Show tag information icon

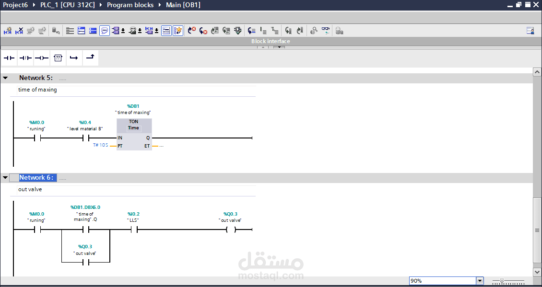[x=132, y=31]
